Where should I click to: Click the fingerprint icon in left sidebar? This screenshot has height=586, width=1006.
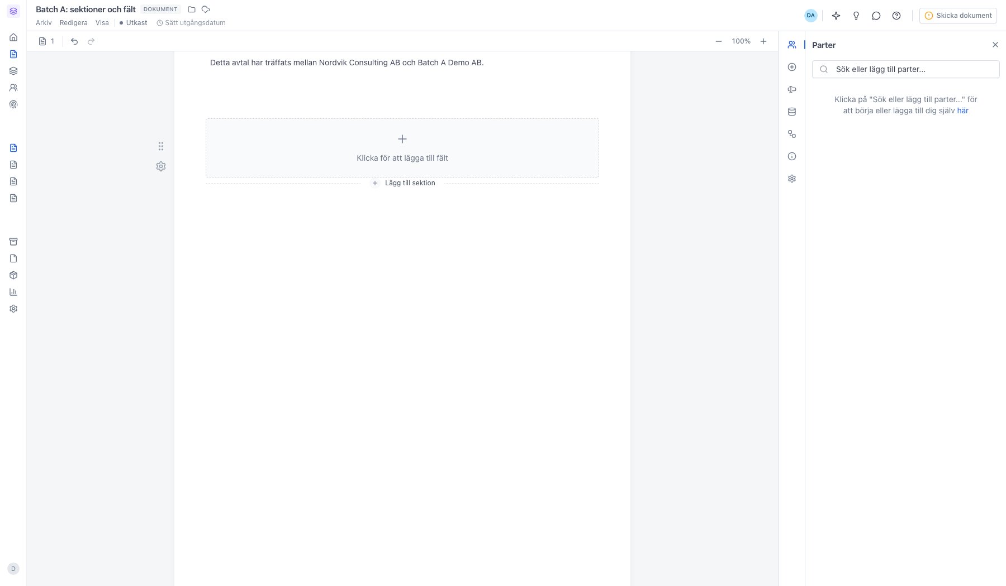click(x=13, y=104)
